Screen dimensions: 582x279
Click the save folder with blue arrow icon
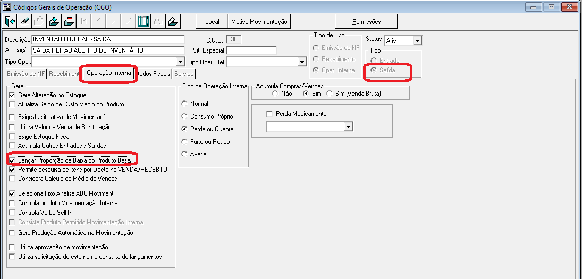pyautogui.click(x=54, y=21)
